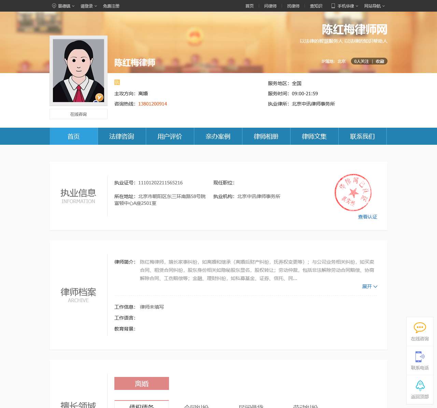Screen dimensions: 437x408
Task: Go to the 联系我们 tab
Action: (x=362, y=137)
